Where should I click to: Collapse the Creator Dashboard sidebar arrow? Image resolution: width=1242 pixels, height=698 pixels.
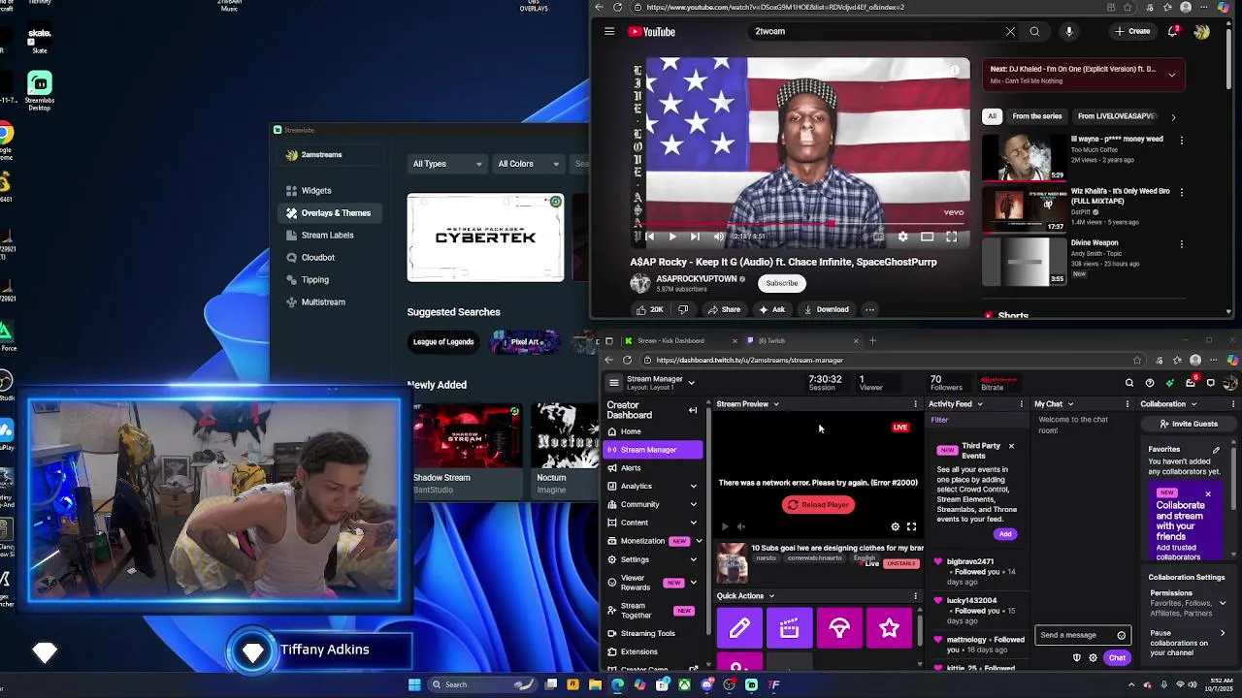click(693, 410)
